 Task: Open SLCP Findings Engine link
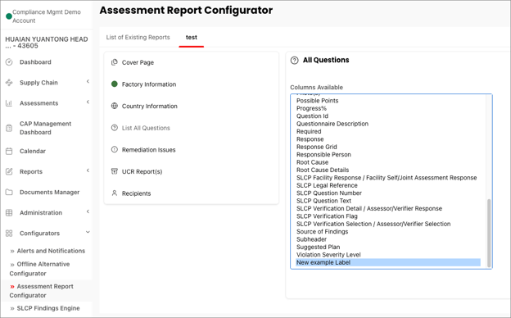click(48, 308)
